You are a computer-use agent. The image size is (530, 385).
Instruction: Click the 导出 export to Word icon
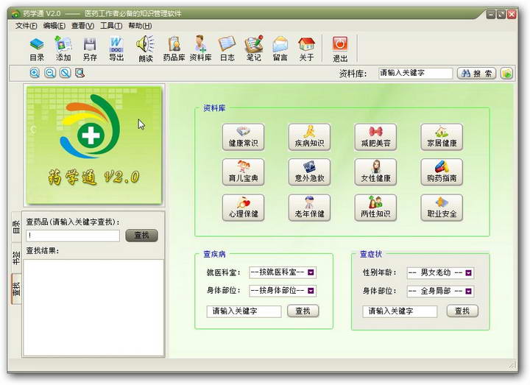tap(116, 49)
